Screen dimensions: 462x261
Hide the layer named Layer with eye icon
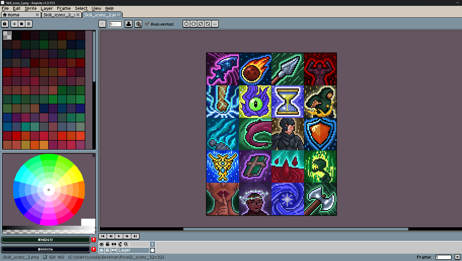(101, 250)
